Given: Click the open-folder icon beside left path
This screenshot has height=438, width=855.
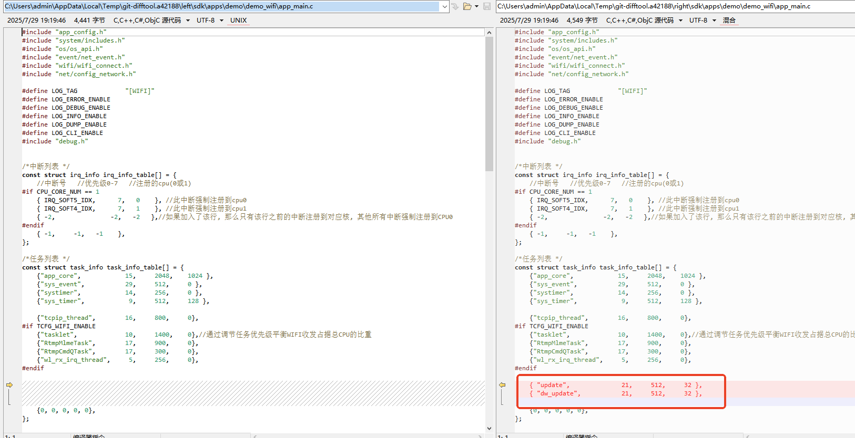Looking at the screenshot, I should point(467,6).
